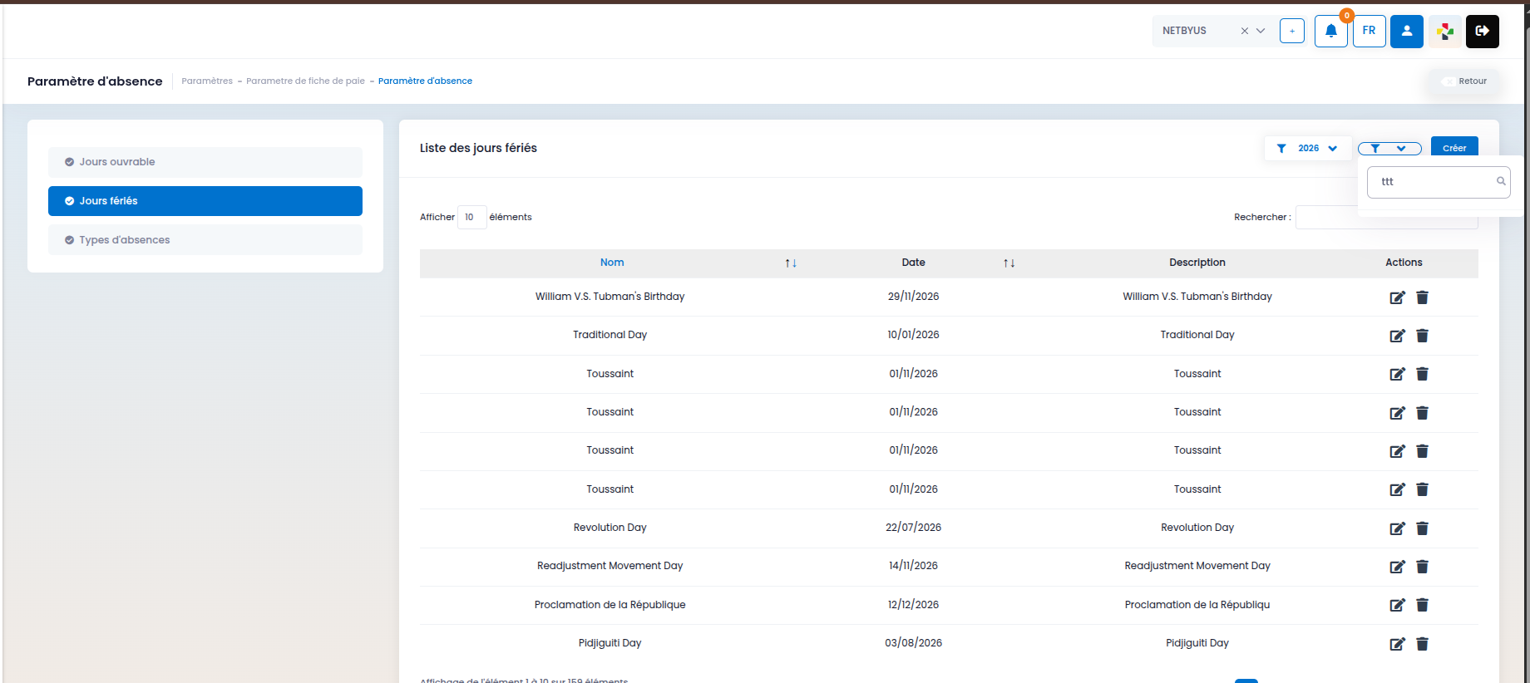Screen dimensions: 1530x683
Task: Go back using the Retour button
Action: (x=1464, y=81)
